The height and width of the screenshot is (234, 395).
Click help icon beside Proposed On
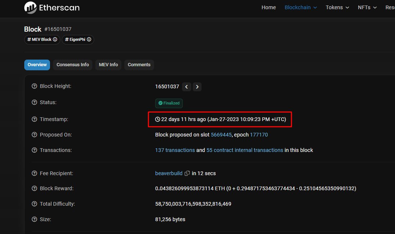click(x=35, y=135)
